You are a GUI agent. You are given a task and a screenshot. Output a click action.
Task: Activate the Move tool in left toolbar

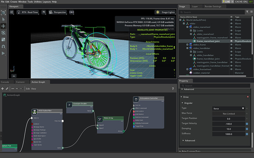(x=4, y=26)
